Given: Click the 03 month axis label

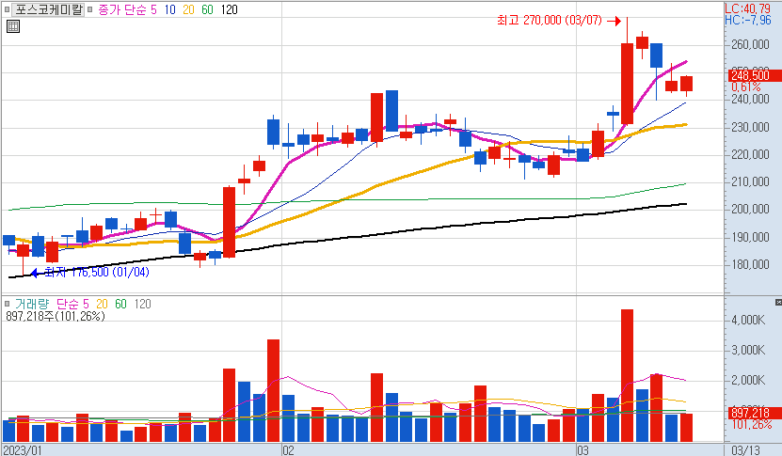Looking at the screenshot, I should pyautogui.click(x=583, y=450).
